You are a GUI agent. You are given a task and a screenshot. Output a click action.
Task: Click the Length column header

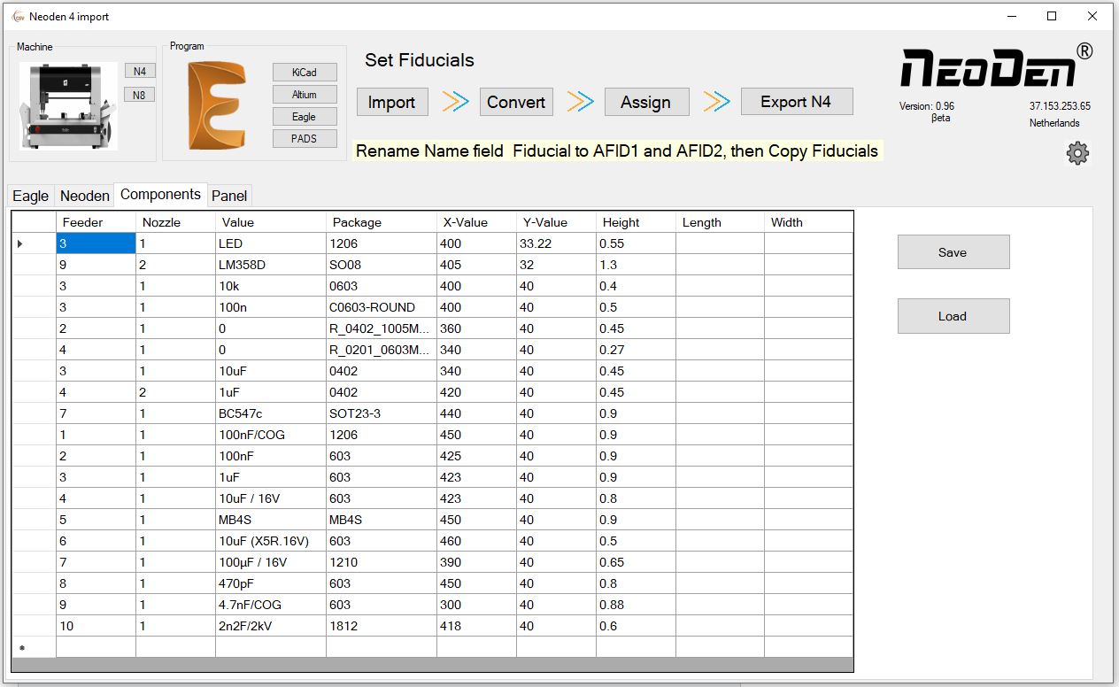(x=720, y=222)
